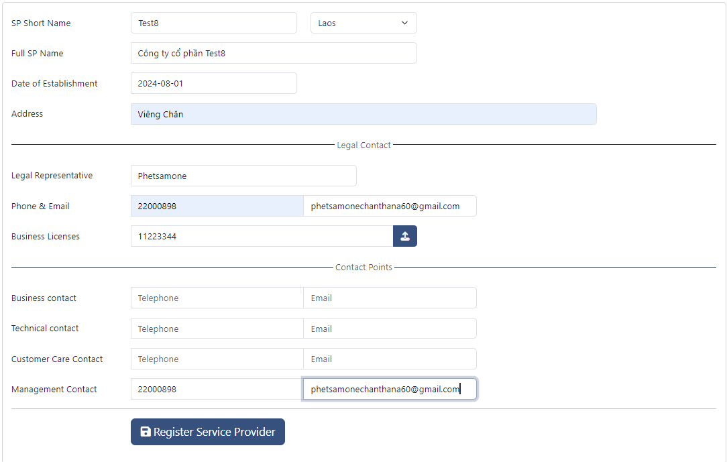The height and width of the screenshot is (462, 727).
Task: Click the legal contact phone number field
Action: [217, 206]
